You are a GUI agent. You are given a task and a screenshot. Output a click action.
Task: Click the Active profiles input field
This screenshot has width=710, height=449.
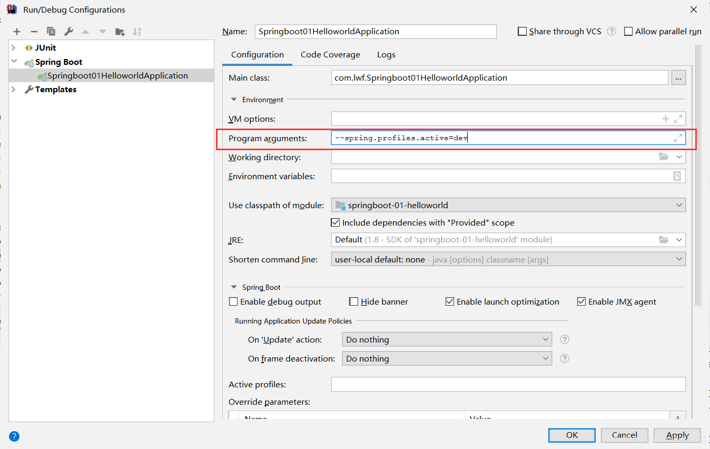point(508,385)
